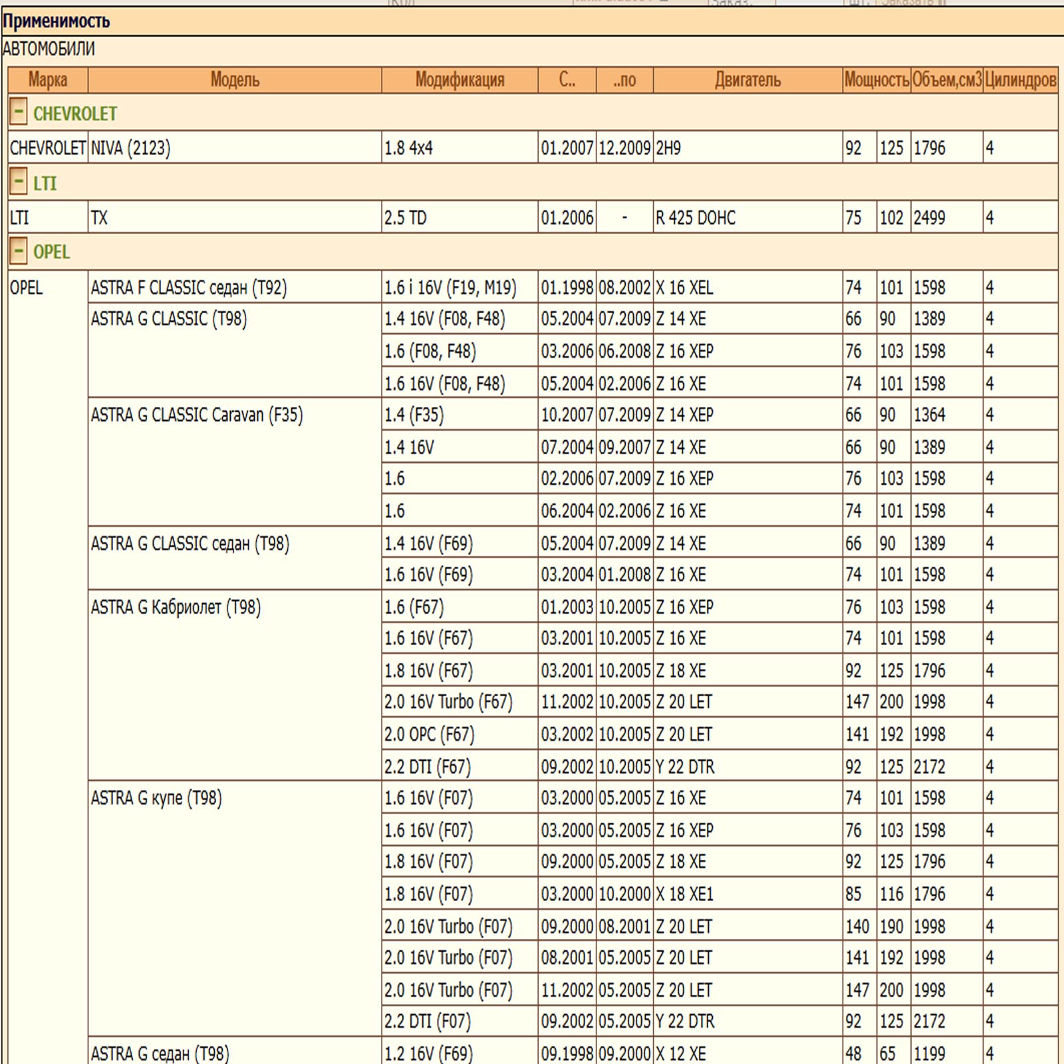The height and width of the screenshot is (1064, 1064).
Task: Click the Объем,см3 column header
Action: coord(946,80)
